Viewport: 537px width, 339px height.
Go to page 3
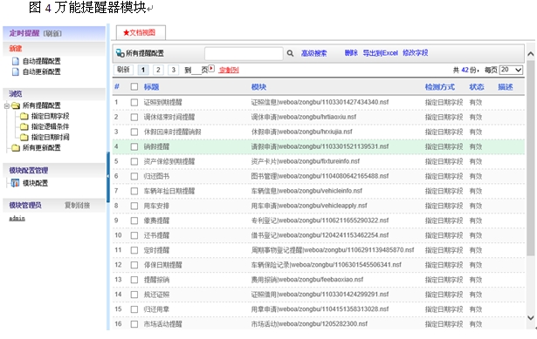(x=173, y=70)
